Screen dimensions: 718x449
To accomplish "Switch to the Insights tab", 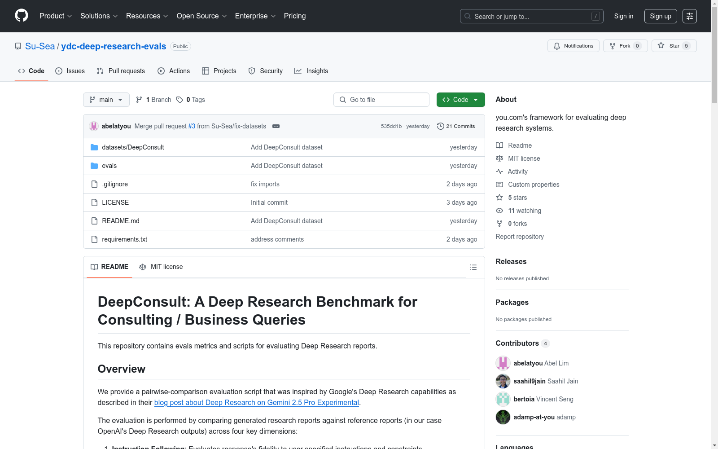I will [311, 71].
